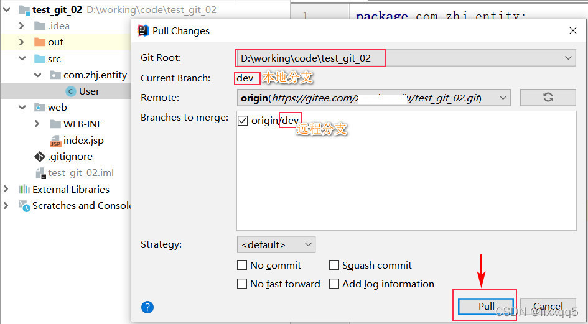Enable the No commit checkbox

point(242,265)
